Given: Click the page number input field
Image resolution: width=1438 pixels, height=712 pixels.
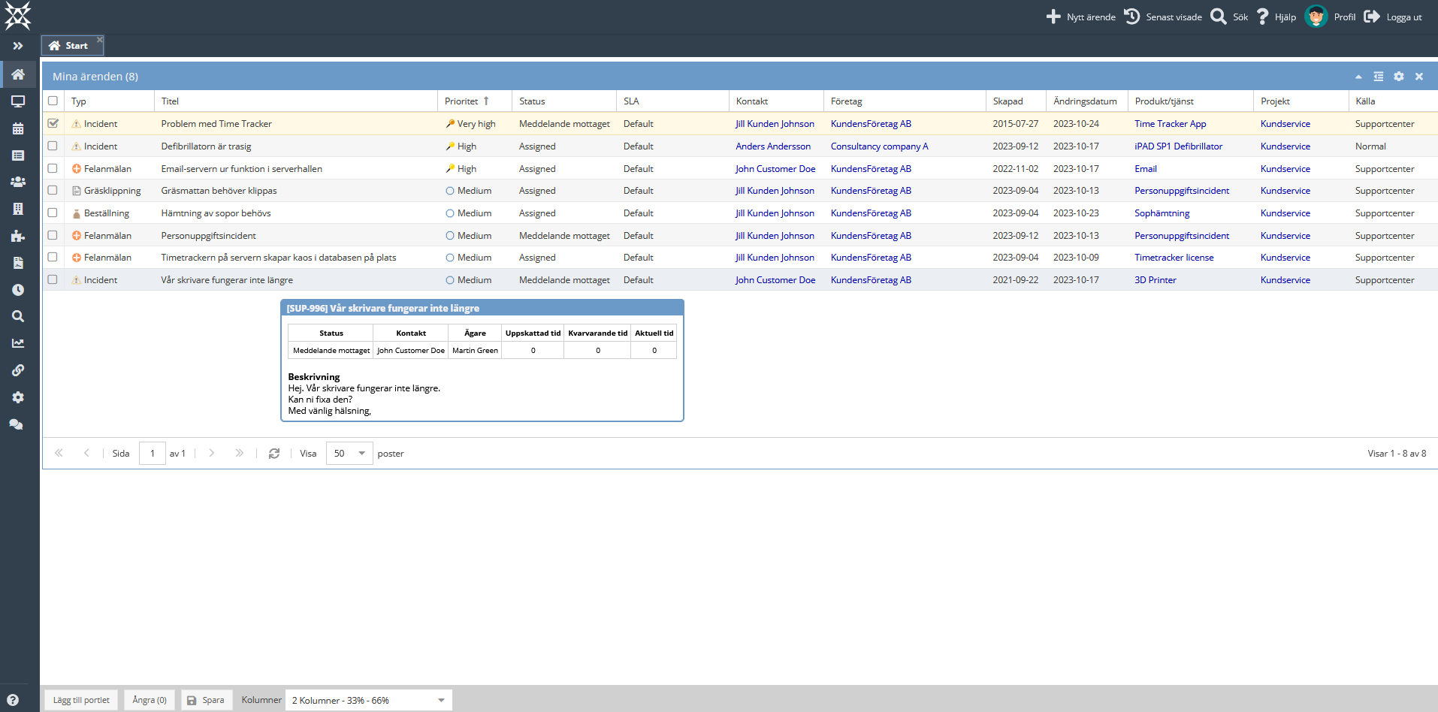Looking at the screenshot, I should tap(153, 454).
